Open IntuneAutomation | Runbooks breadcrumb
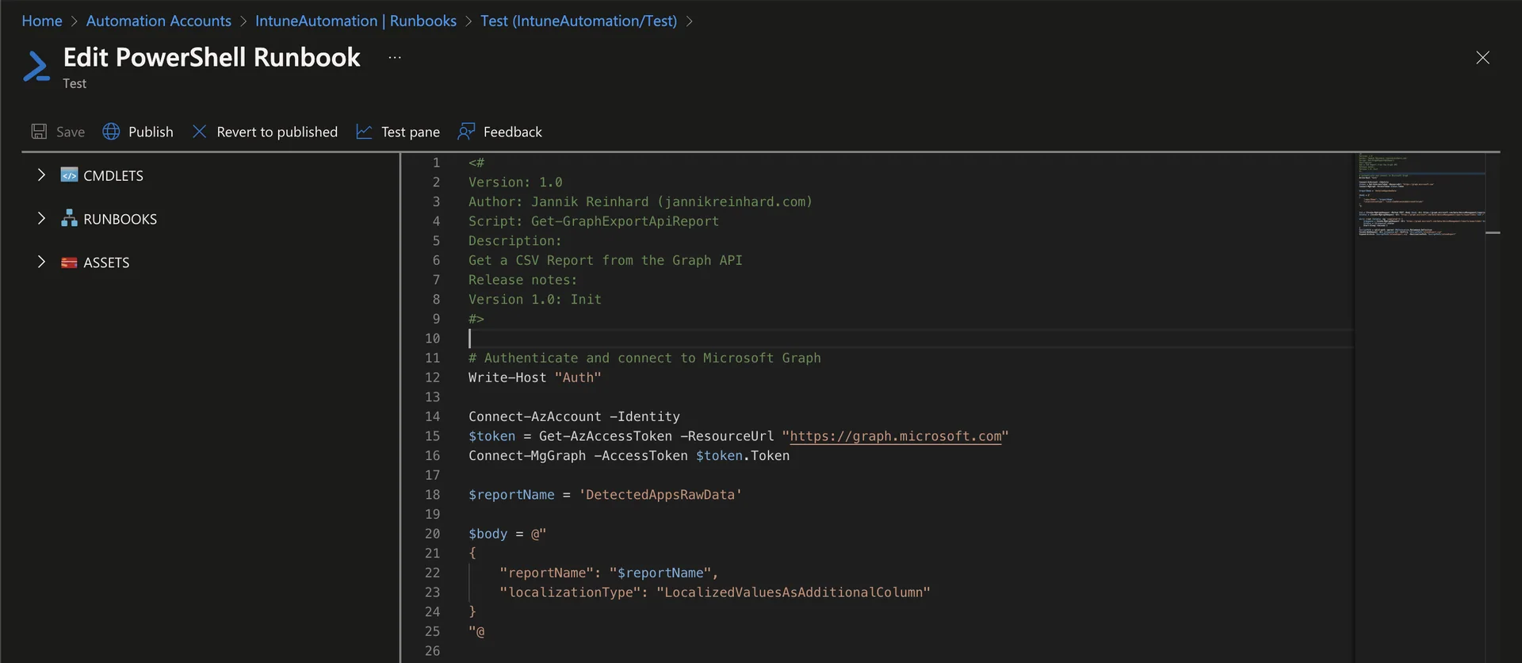 [x=356, y=21]
